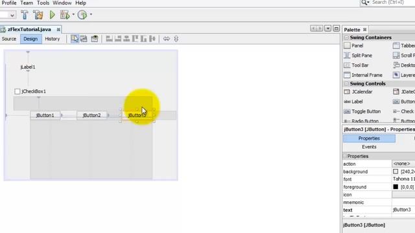Click the foreground property black swatch
The width and height of the screenshot is (415, 233).
pos(396,187)
